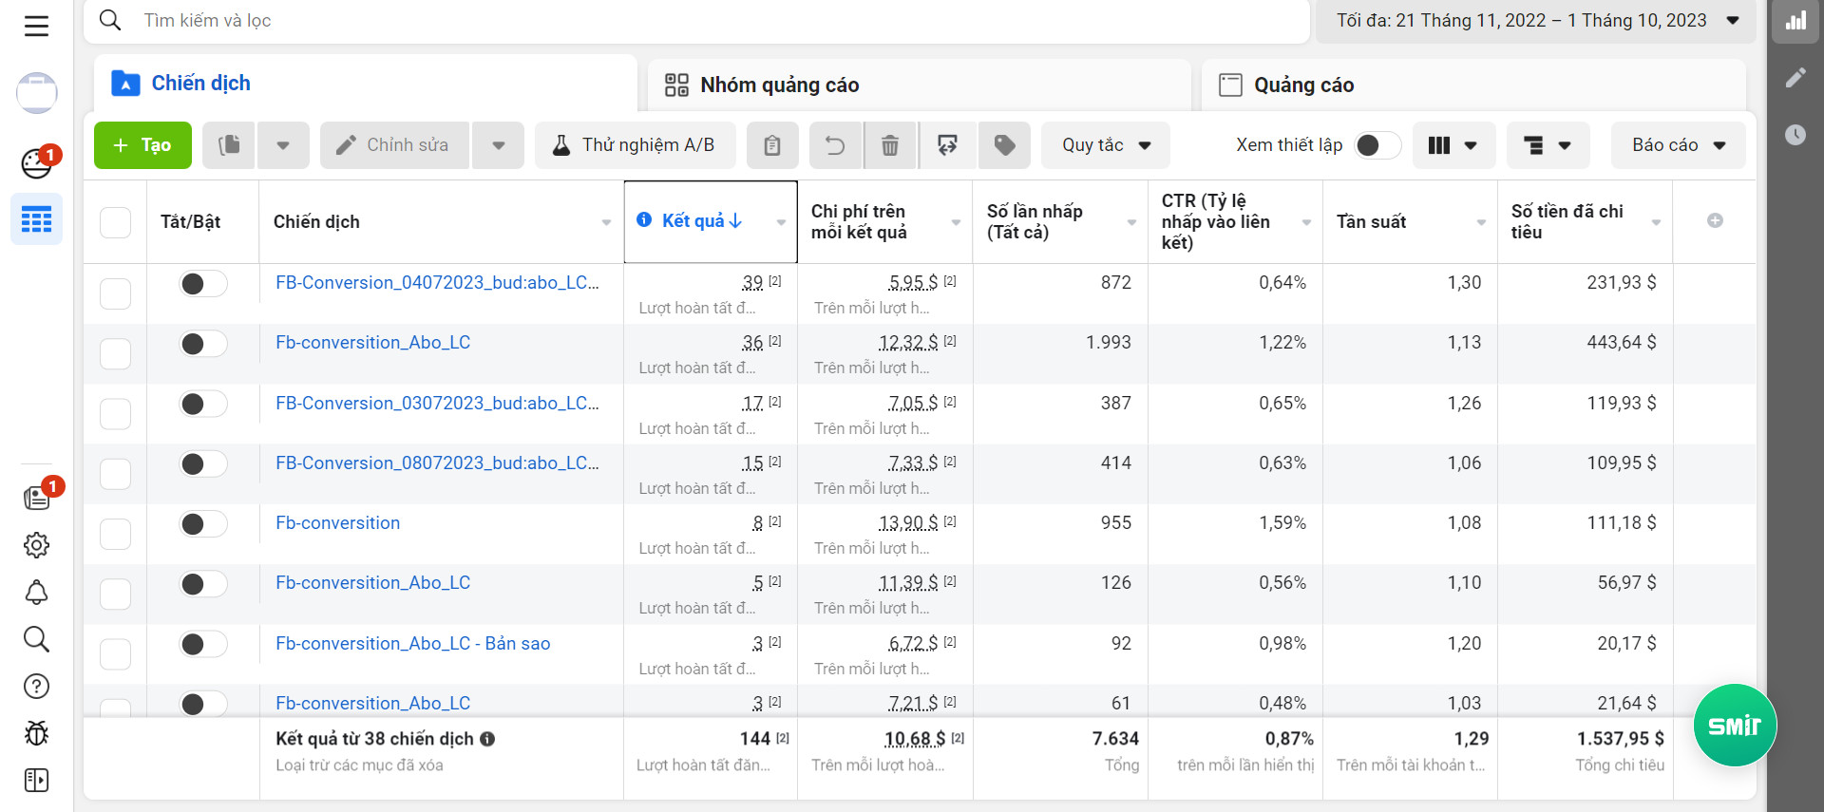This screenshot has width=1824, height=812.
Task: Open the campaigns table grid icon
Action: tap(36, 219)
